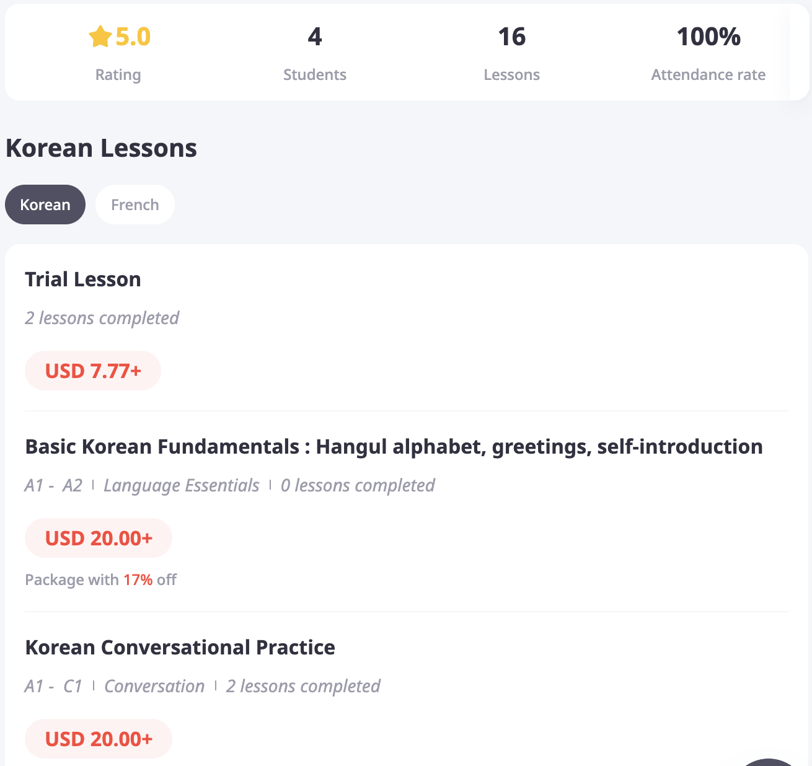Open the Korean Conversational Practice lesson title
This screenshot has height=766, width=812.
pyautogui.click(x=180, y=648)
